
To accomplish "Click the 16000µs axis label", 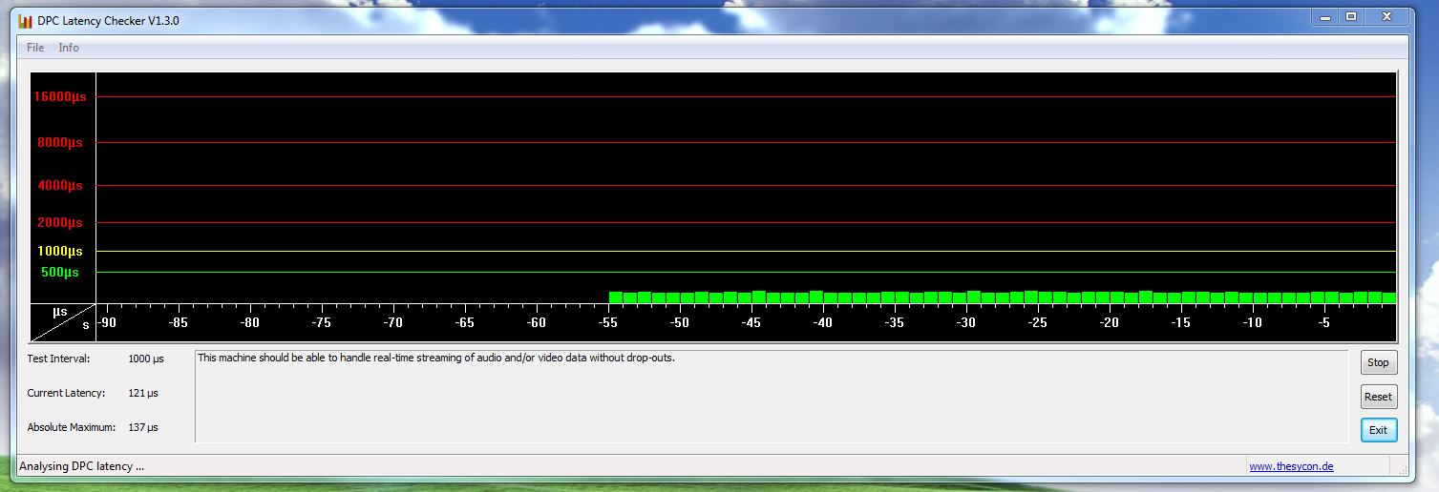I will tap(60, 96).
